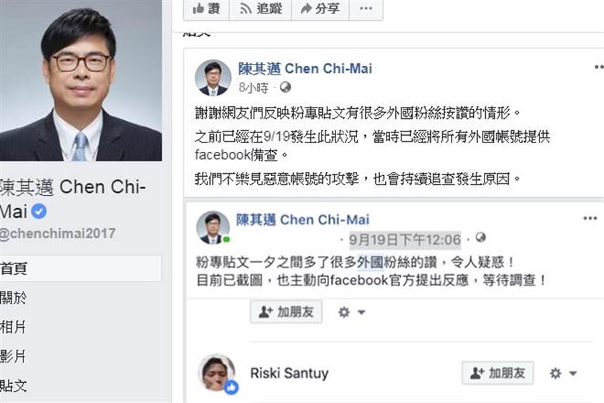Viewport: 604px width, 403px height.
Task: Follow the page with the 追蹤 button
Action: [x=260, y=9]
